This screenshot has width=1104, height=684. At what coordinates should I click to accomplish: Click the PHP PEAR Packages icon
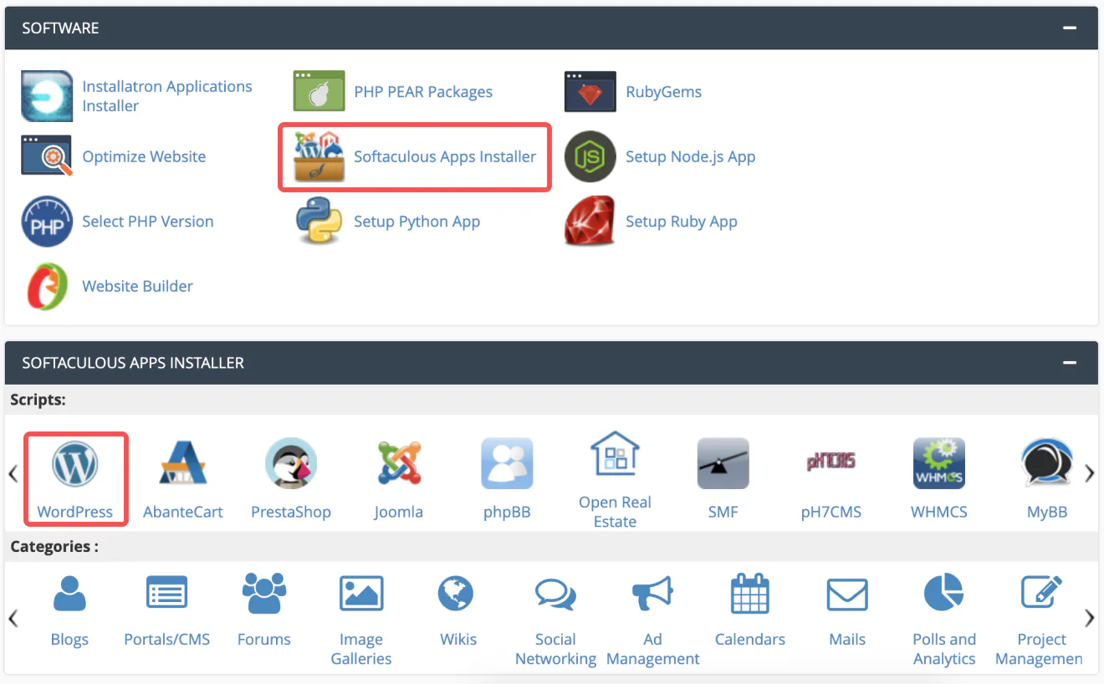pyautogui.click(x=319, y=91)
